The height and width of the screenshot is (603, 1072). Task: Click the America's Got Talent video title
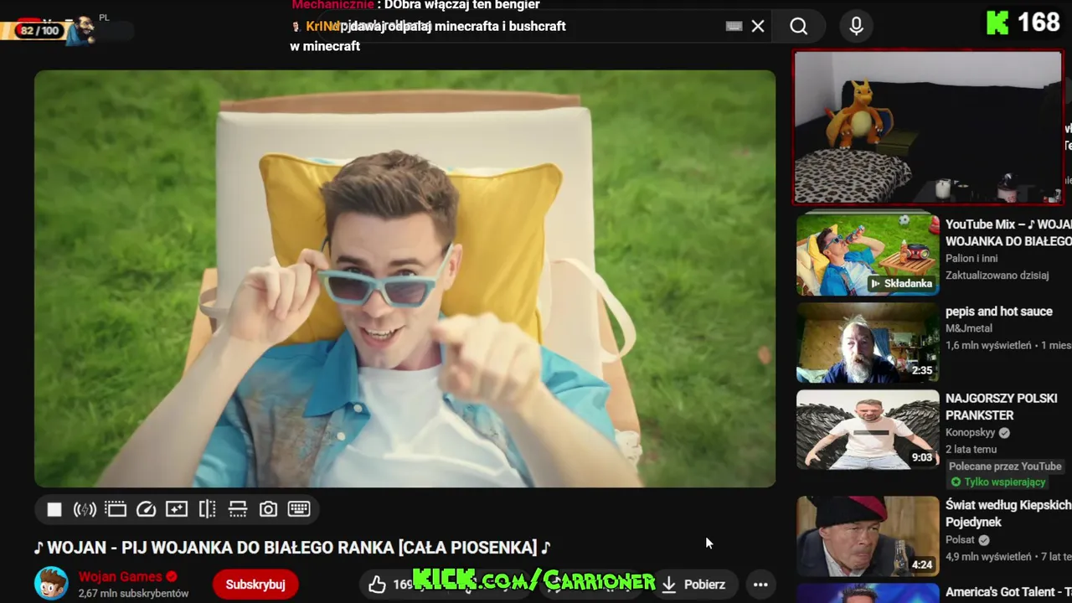(1008, 592)
